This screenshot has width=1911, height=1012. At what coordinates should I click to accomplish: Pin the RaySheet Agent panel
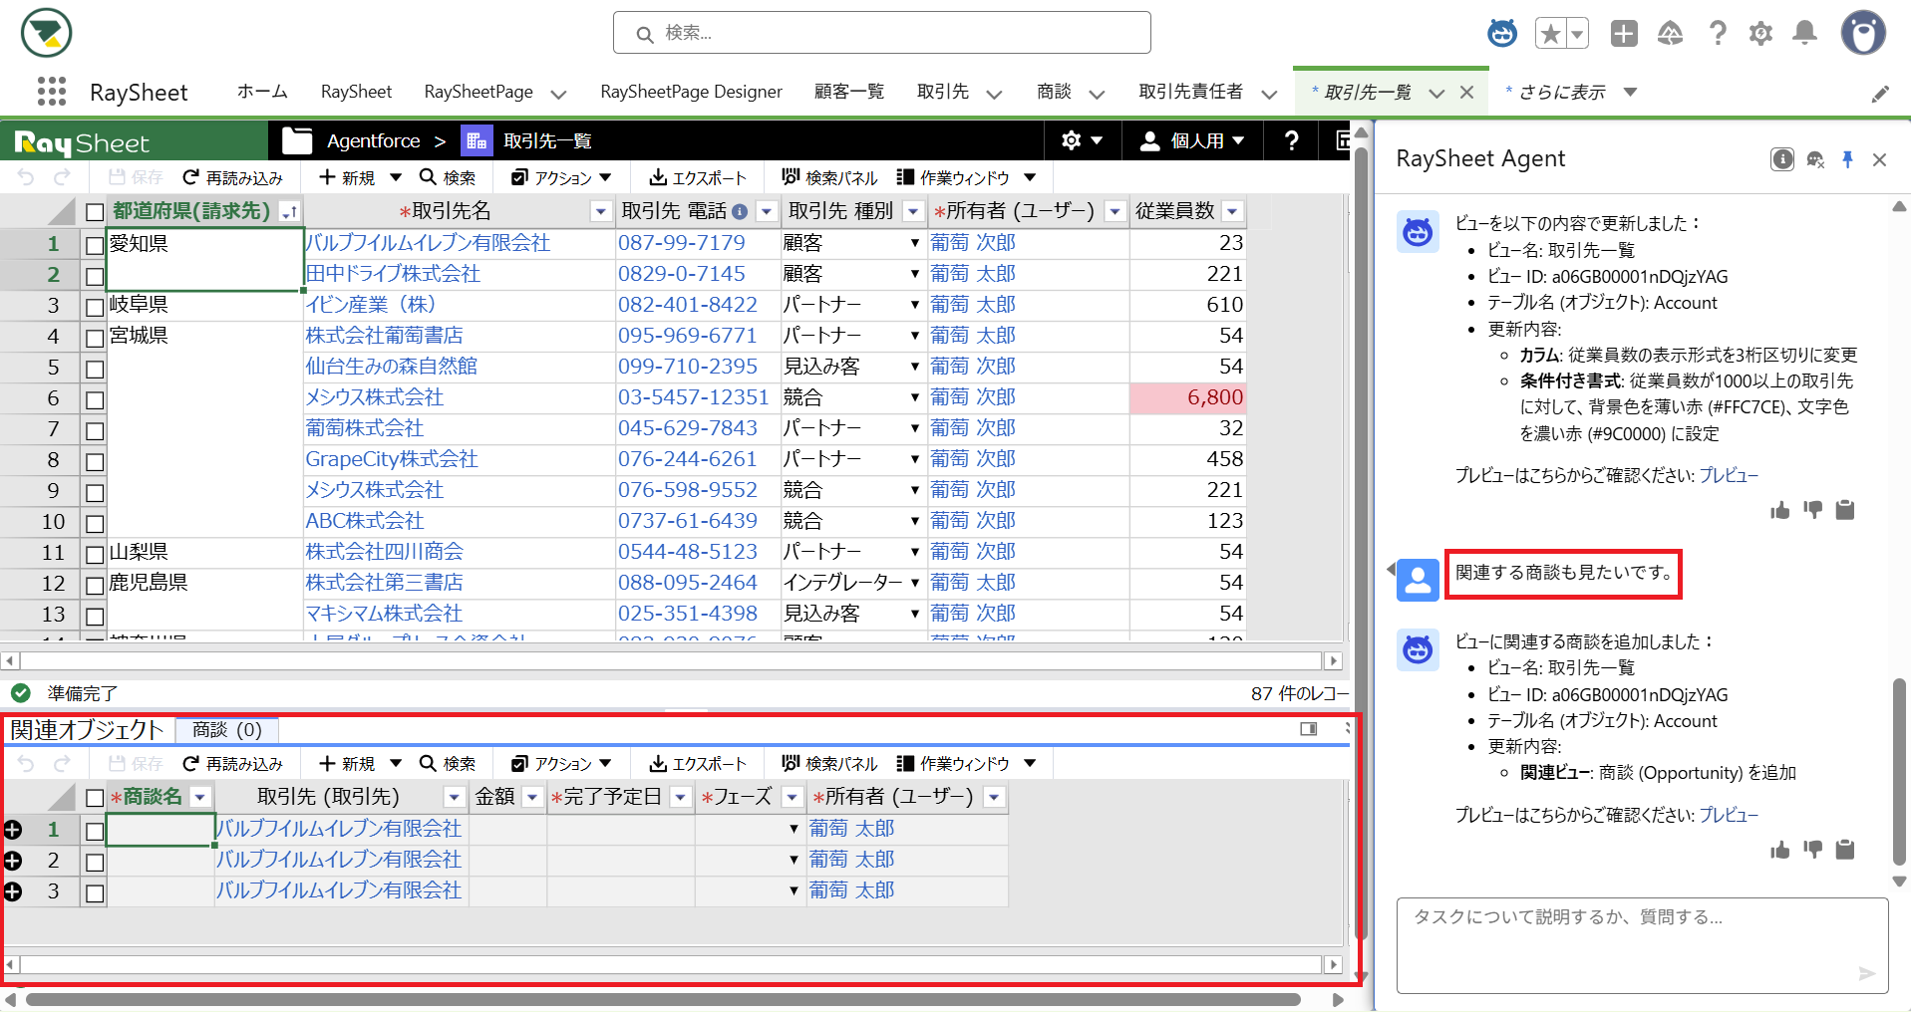(1847, 159)
